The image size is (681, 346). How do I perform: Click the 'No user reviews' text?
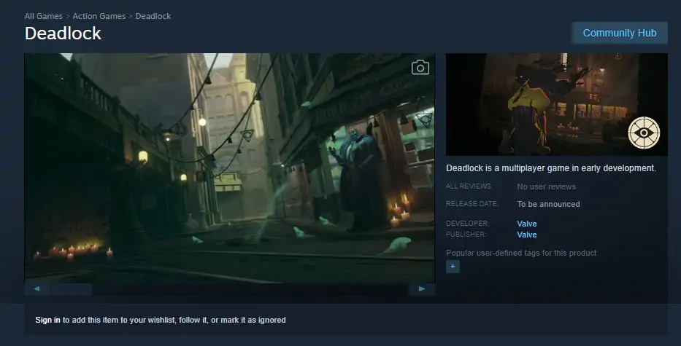(547, 187)
